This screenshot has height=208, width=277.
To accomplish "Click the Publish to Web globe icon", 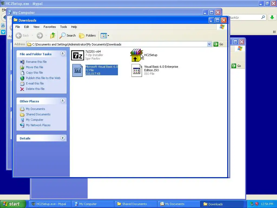I will pos(22,78).
